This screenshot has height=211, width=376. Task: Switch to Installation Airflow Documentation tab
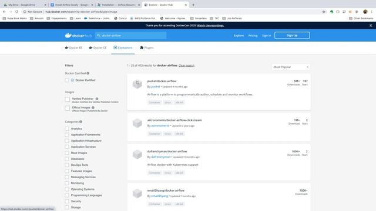[x=119, y=5]
